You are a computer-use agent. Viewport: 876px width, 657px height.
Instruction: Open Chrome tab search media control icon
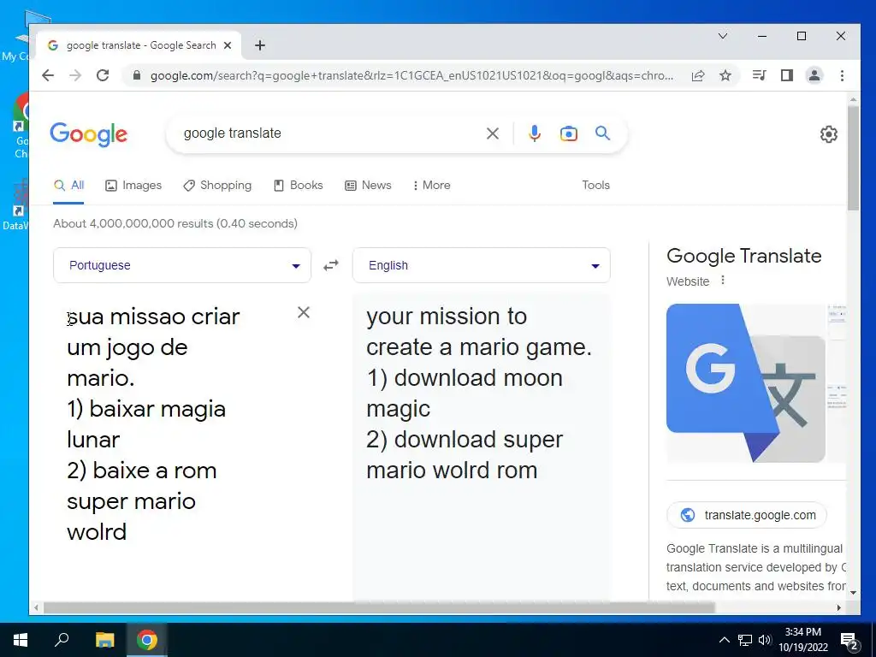(x=760, y=75)
